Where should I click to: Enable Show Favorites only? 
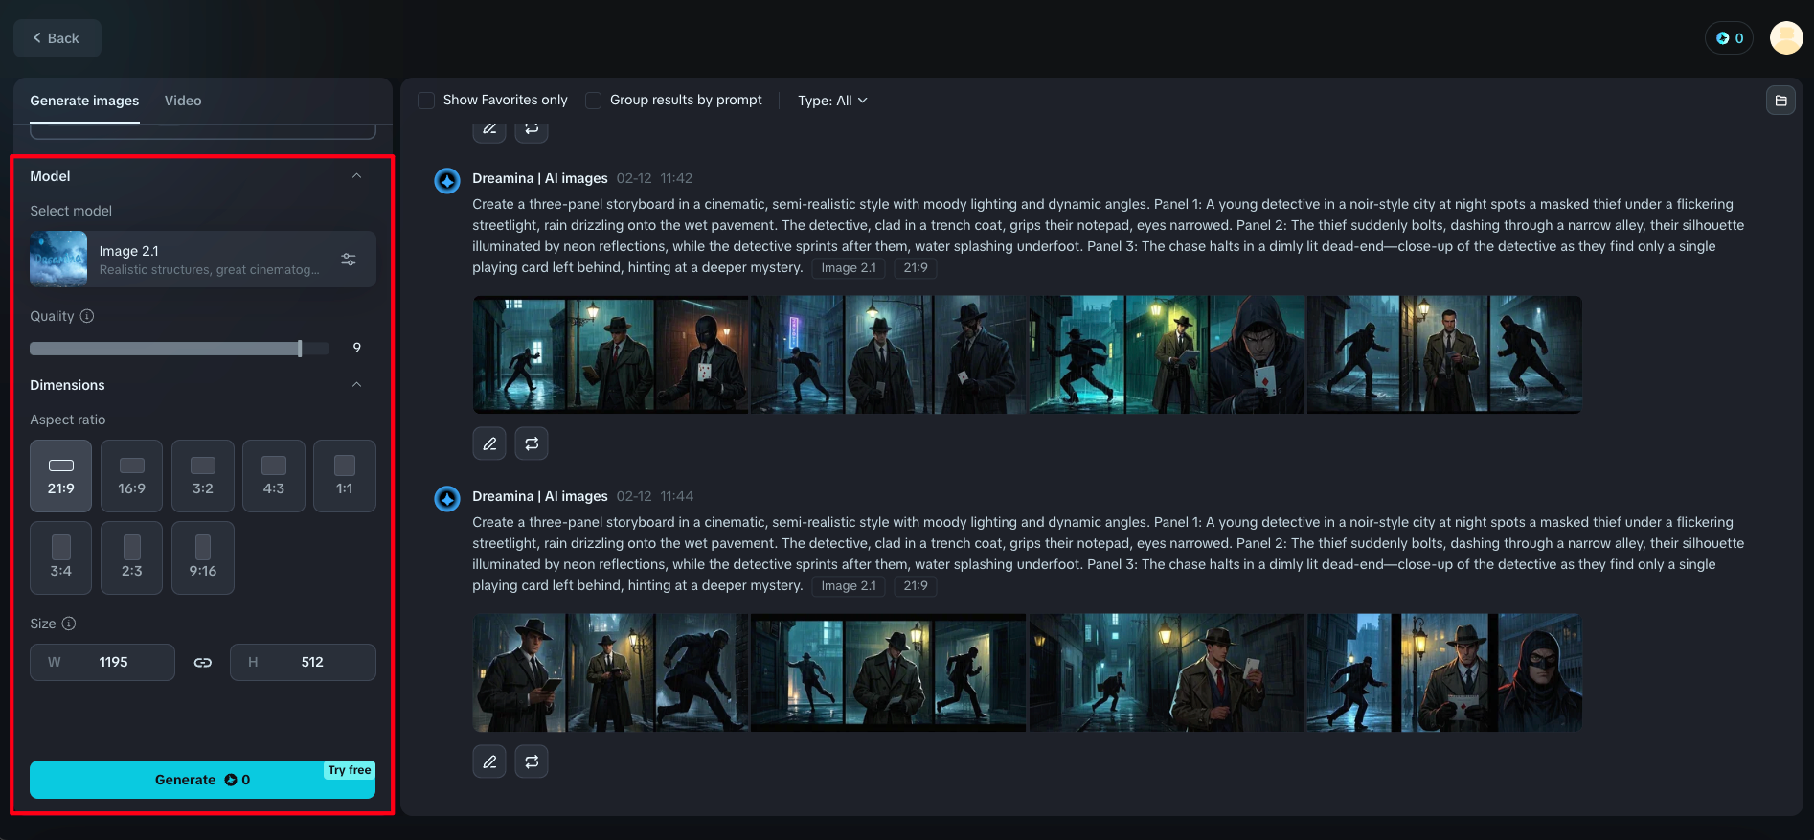point(427,101)
